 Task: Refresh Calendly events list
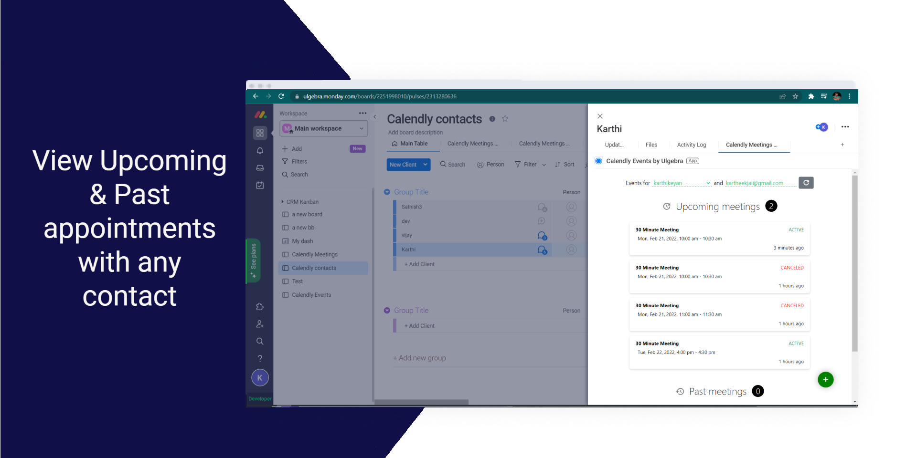tap(806, 183)
